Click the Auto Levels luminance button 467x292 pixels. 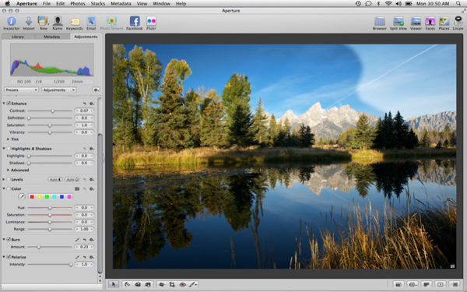[x=55, y=179]
